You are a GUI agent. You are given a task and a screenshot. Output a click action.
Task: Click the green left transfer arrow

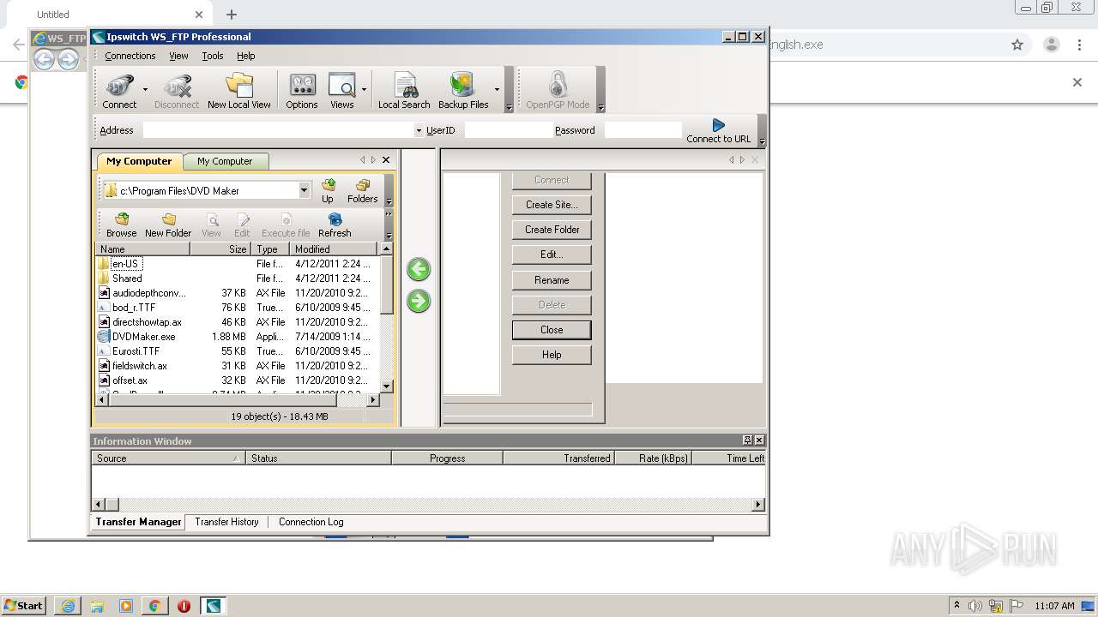419,269
